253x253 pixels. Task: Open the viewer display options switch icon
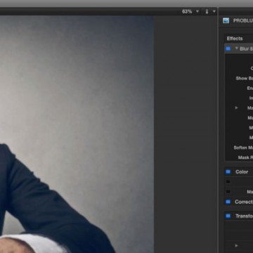(207, 11)
